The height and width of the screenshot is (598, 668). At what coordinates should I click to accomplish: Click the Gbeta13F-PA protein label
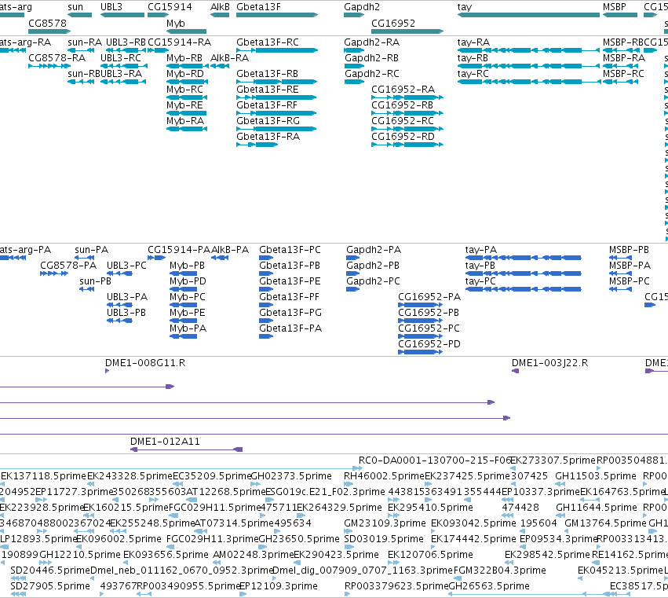pyautogui.click(x=290, y=328)
